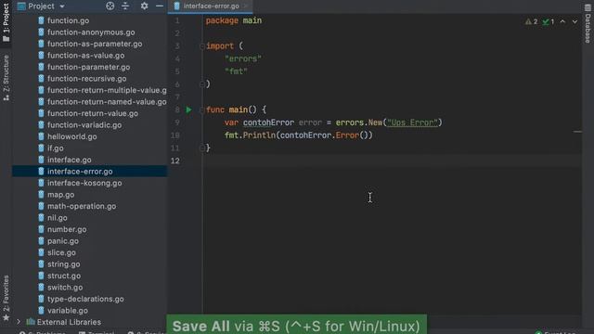Open interface-kosong.go file

coord(84,183)
